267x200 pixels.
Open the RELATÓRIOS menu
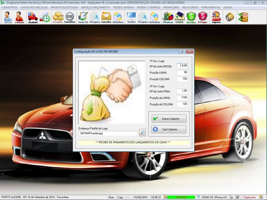190,7
